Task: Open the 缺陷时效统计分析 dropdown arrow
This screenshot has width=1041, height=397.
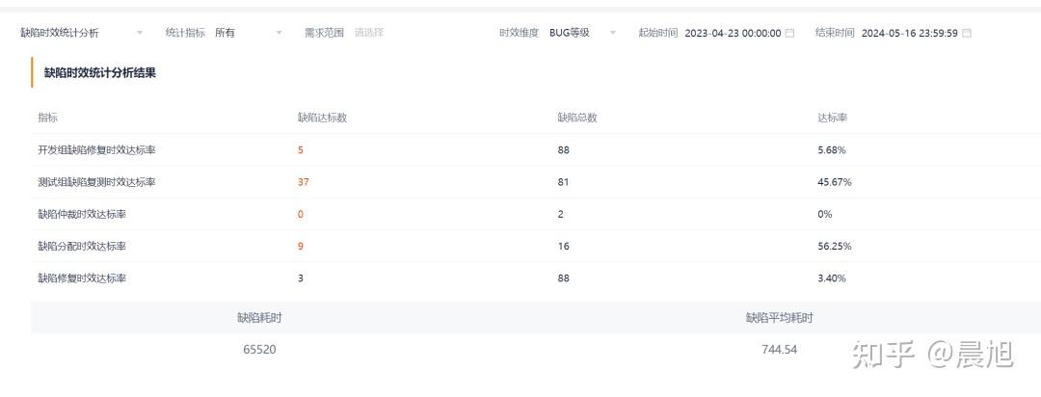Action: click(x=140, y=33)
